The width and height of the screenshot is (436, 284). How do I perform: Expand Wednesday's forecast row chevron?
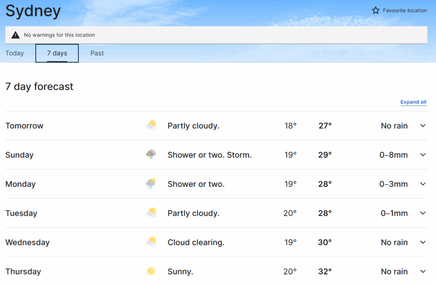(423, 242)
